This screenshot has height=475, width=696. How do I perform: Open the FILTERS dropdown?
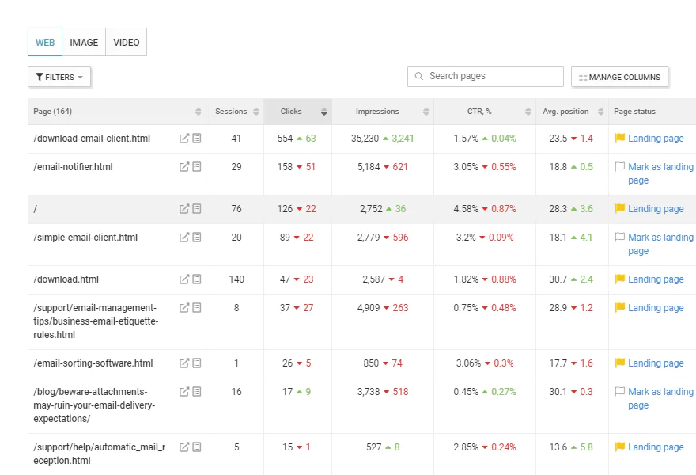[59, 77]
